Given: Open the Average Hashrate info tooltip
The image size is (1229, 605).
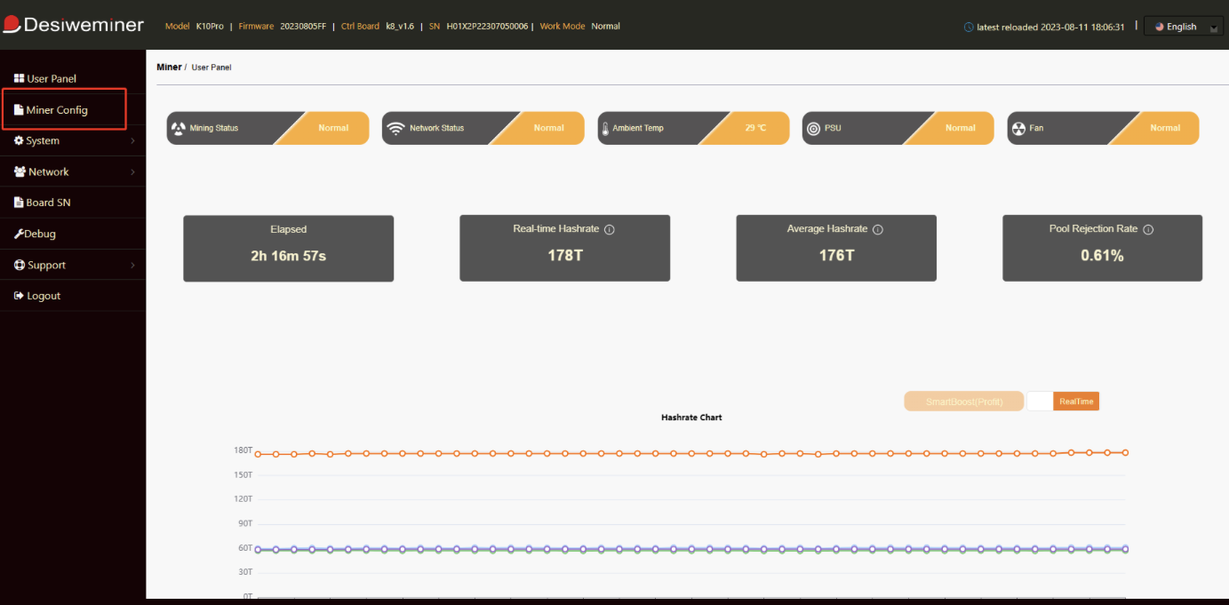Looking at the screenshot, I should pos(878,228).
